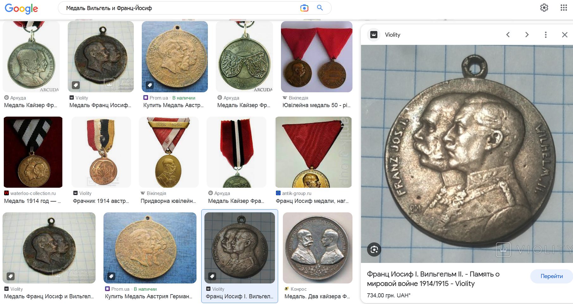This screenshot has width=573, height=304.
Task: Select Prom.ua Купить Медаль Австр thumbnail
Action: click(175, 57)
